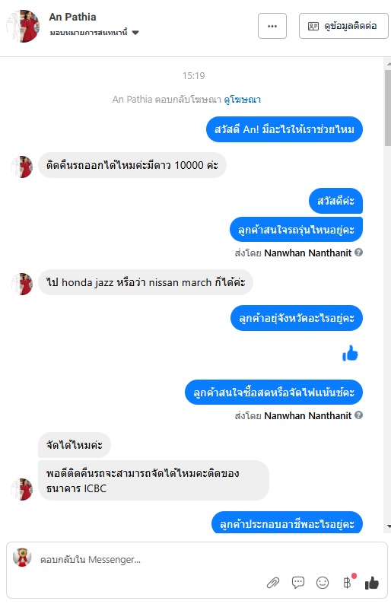Click scrollbar down arrow at bottom

pos(388,526)
